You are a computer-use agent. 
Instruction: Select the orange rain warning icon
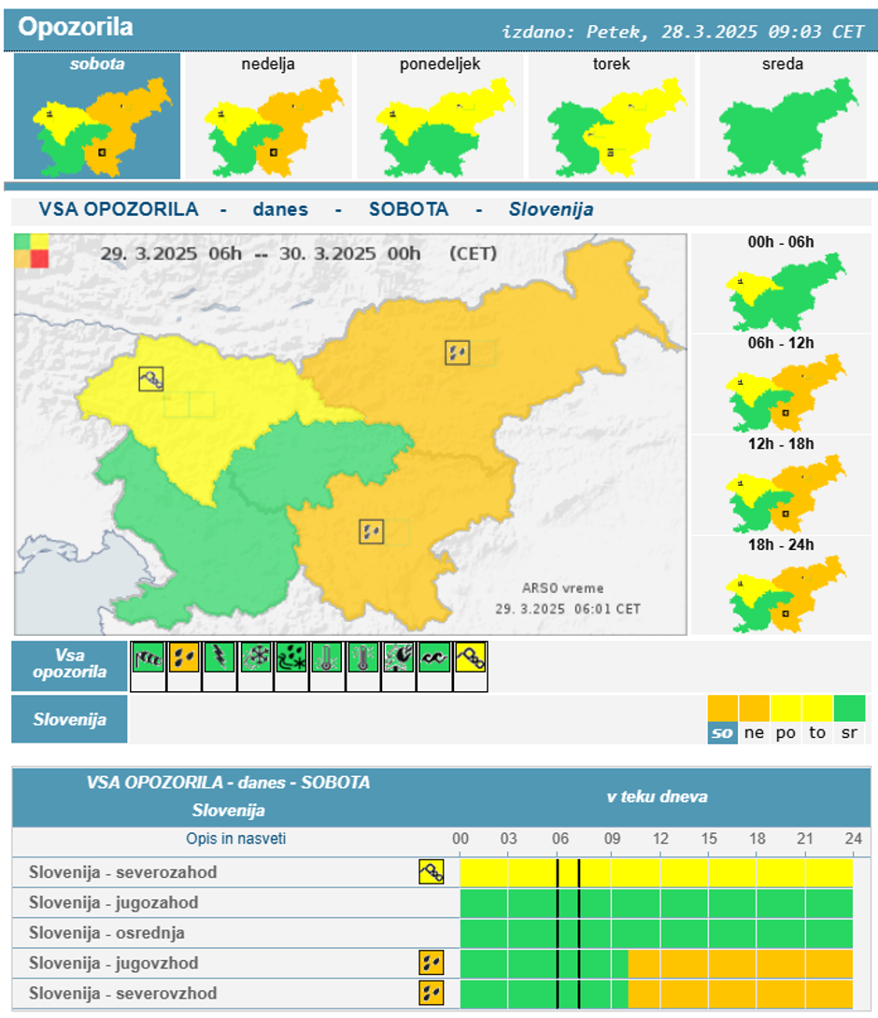184,657
